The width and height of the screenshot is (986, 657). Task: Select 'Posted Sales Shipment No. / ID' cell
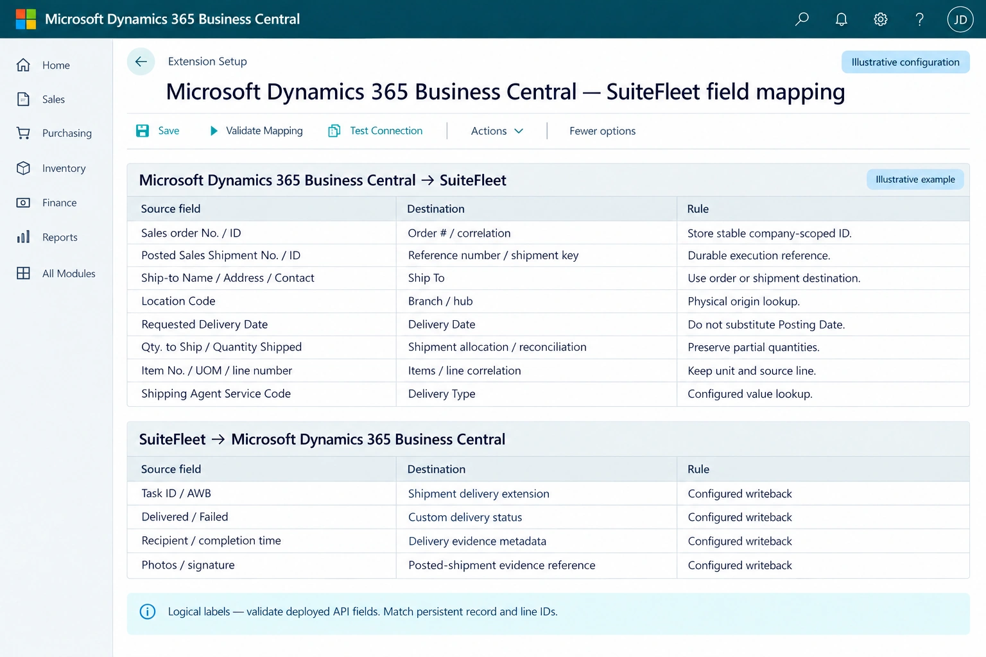(x=261, y=255)
